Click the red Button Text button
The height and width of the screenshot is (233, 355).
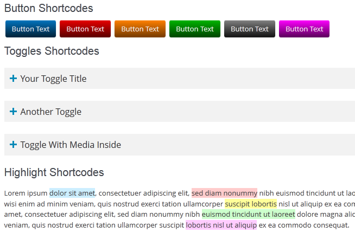pyautogui.click(x=85, y=29)
